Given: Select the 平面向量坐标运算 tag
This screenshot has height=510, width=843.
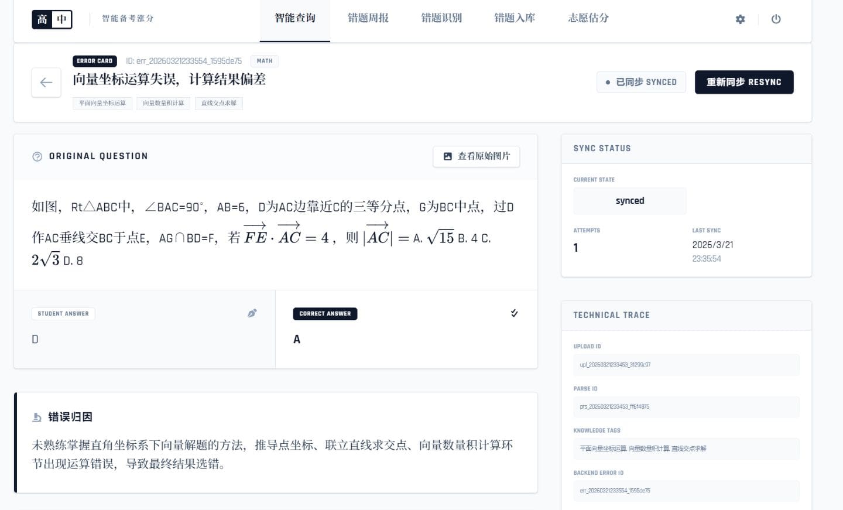Looking at the screenshot, I should [x=102, y=103].
